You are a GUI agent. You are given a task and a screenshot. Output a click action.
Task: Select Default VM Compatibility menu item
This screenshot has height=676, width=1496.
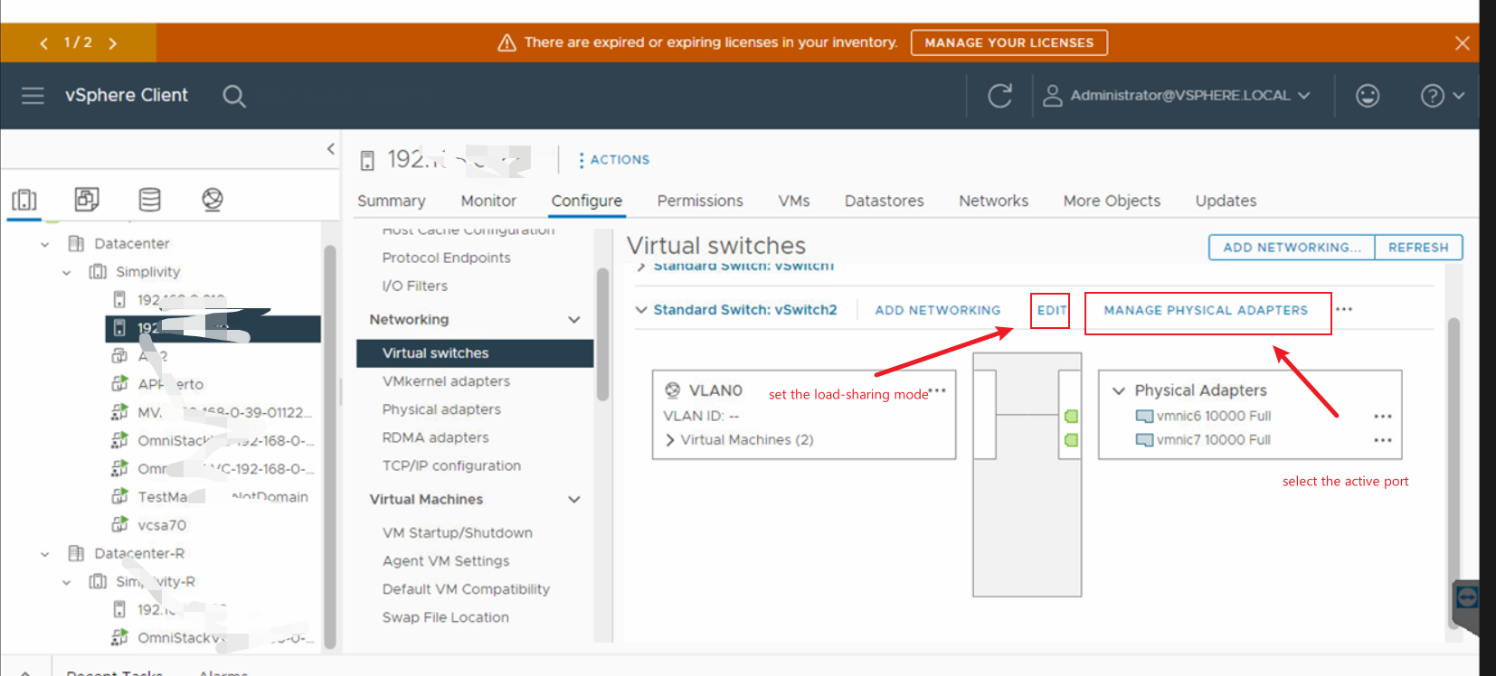466,589
